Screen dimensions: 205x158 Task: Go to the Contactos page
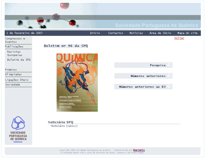pyautogui.click(x=115, y=33)
